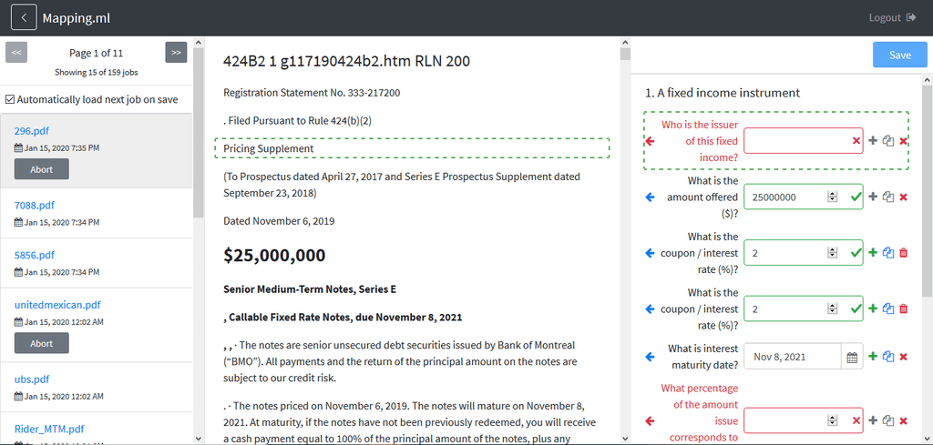Click the red X remove icon in the maturity date row
The image size is (933, 445).
(903, 357)
